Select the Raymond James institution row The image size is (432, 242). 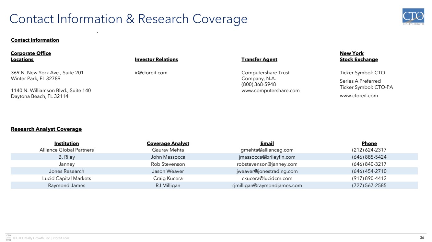[66, 185]
